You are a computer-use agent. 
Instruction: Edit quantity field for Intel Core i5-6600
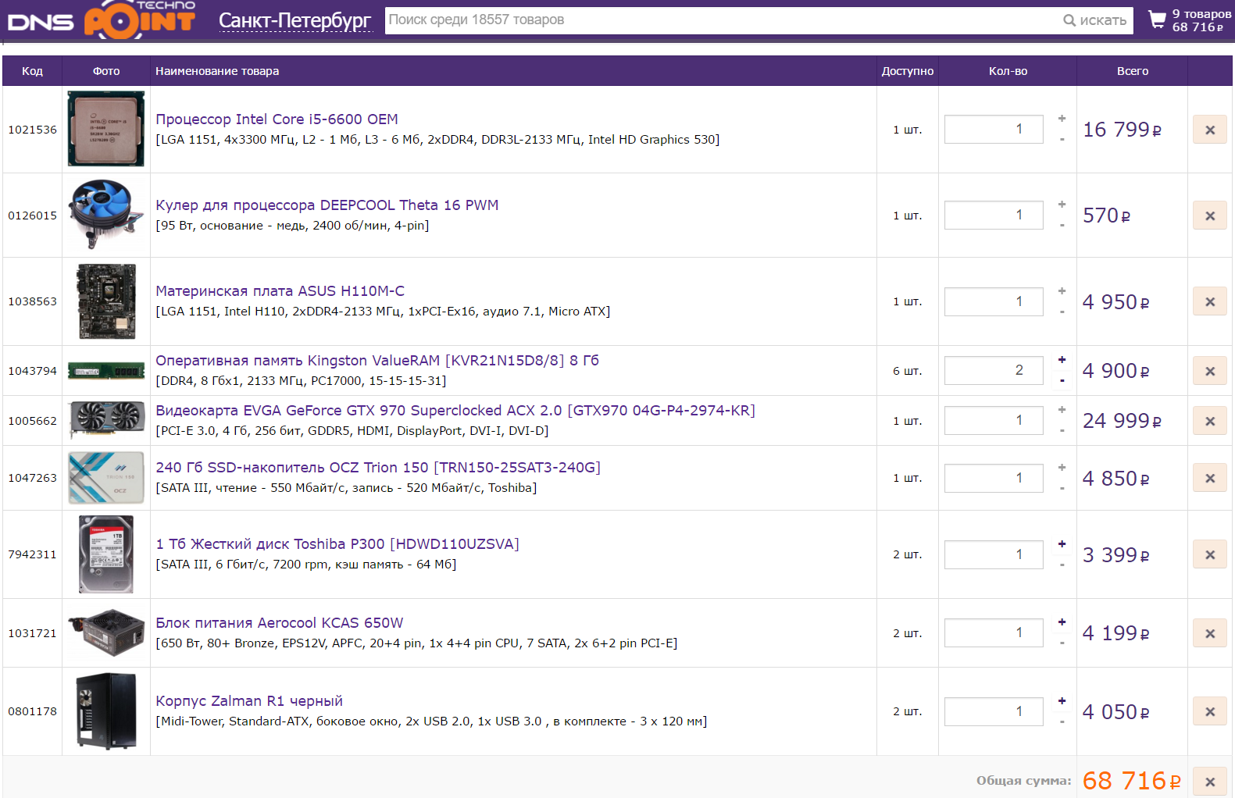994,129
